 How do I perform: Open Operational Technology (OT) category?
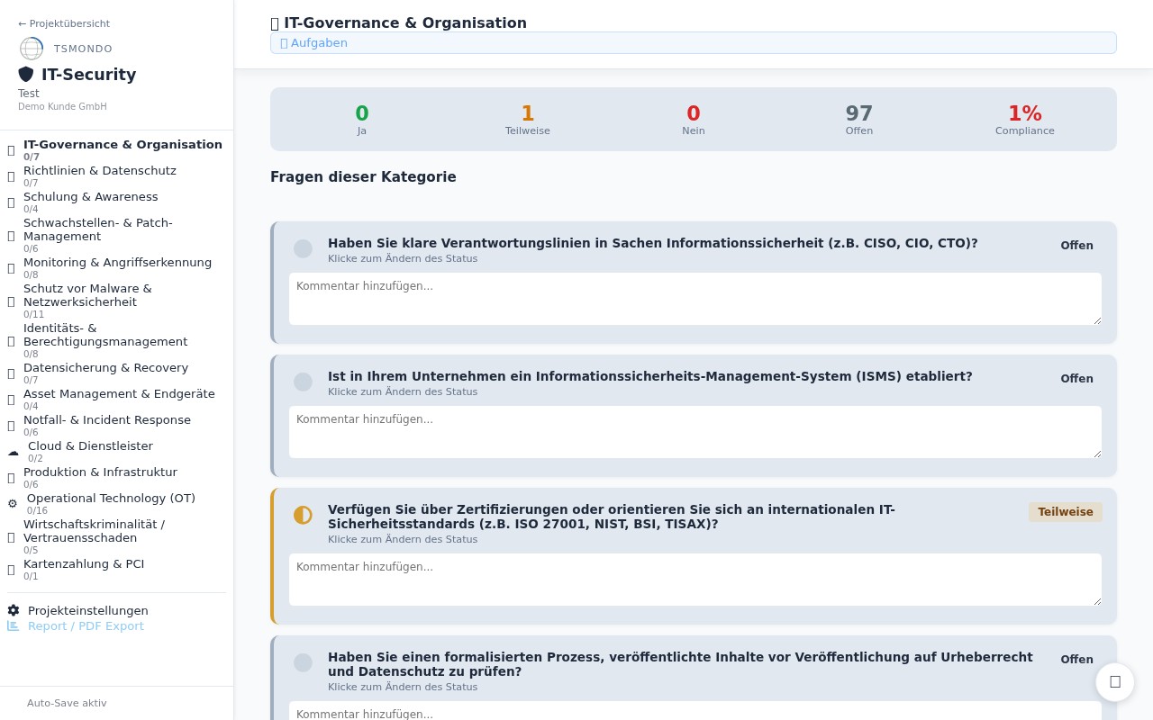click(117, 504)
